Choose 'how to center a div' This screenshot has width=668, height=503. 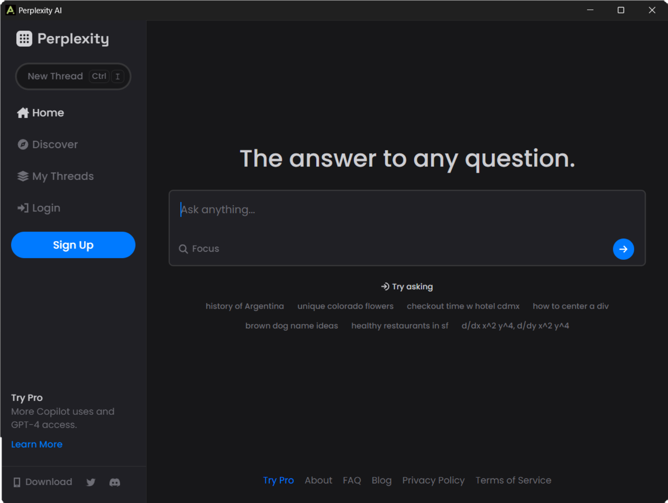pyautogui.click(x=570, y=306)
